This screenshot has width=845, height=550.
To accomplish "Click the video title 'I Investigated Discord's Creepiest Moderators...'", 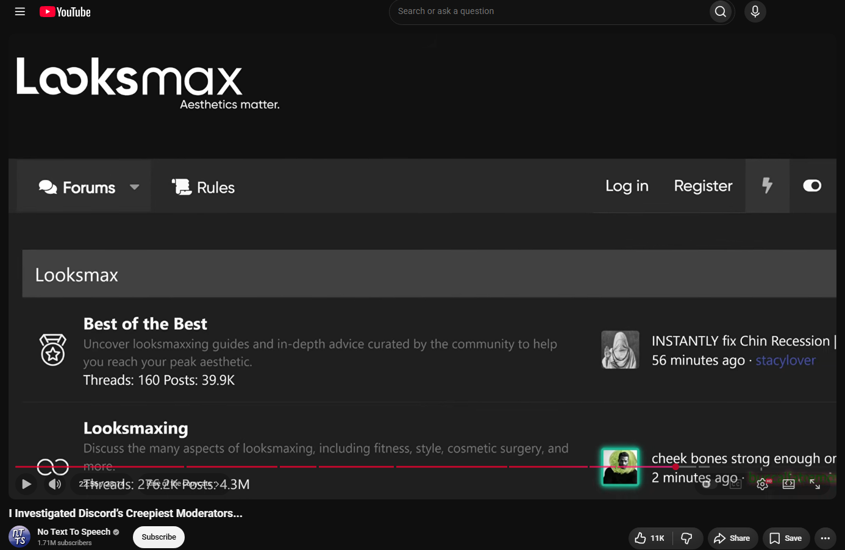I will coord(126,513).
